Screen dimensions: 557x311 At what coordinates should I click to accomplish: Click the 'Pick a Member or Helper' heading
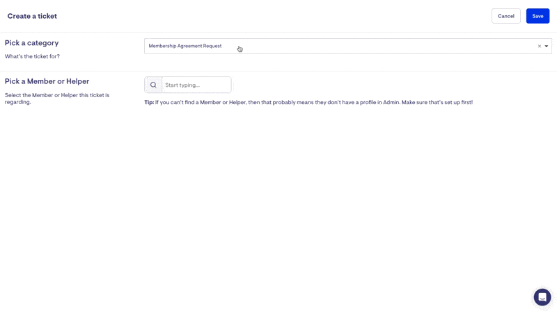point(47,81)
